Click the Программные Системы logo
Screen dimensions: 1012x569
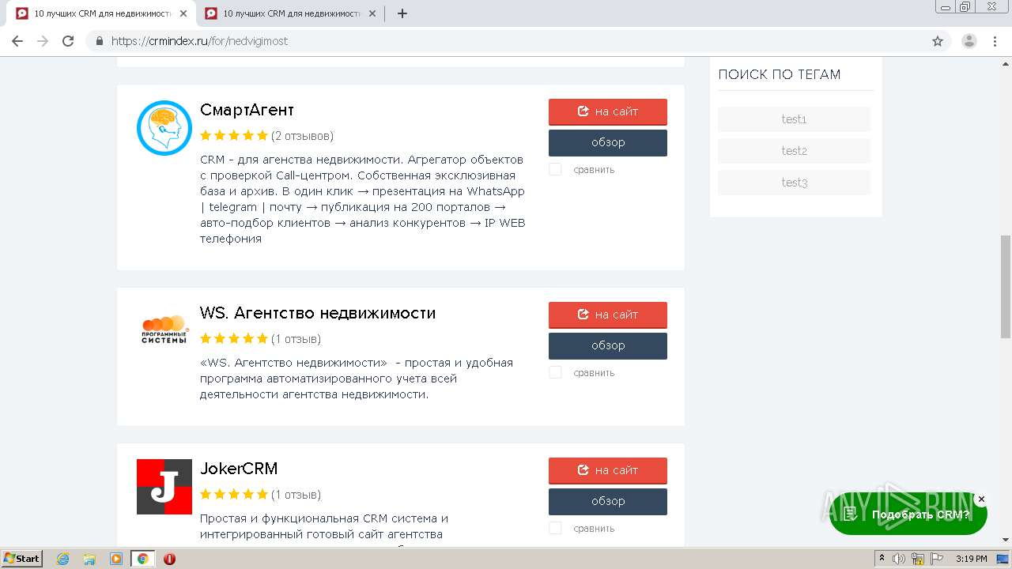point(164,330)
